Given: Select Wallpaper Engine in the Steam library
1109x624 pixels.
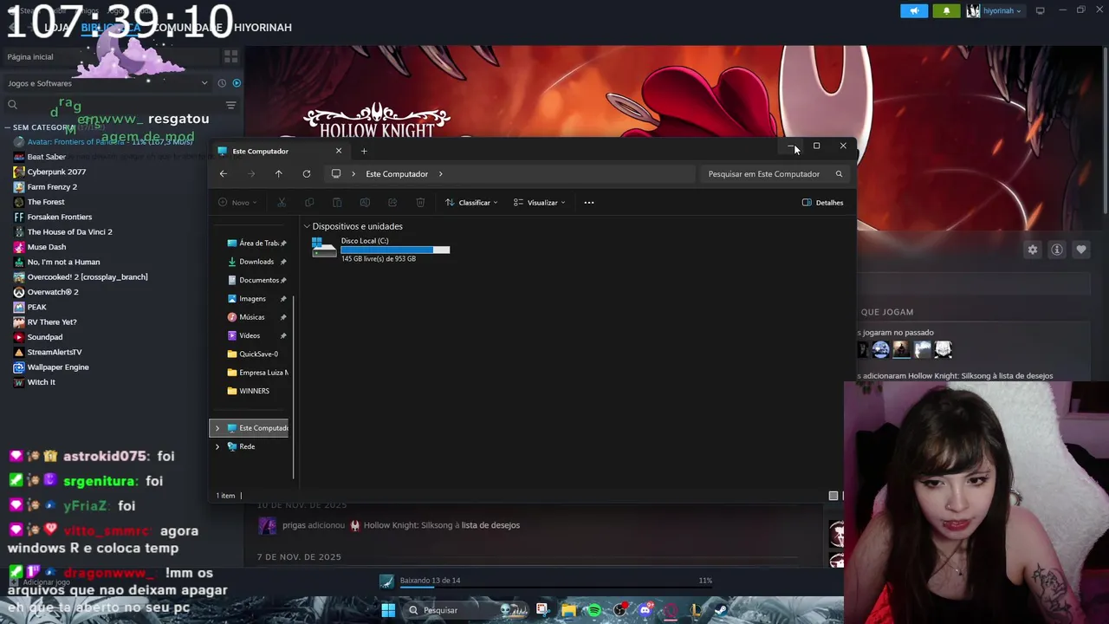Looking at the screenshot, I should pos(58,367).
